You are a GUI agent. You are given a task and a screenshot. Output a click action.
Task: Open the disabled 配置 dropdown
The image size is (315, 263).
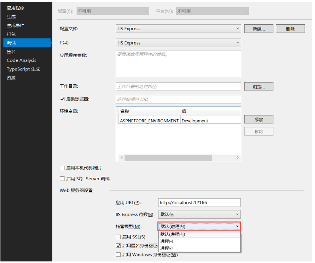[113, 11]
